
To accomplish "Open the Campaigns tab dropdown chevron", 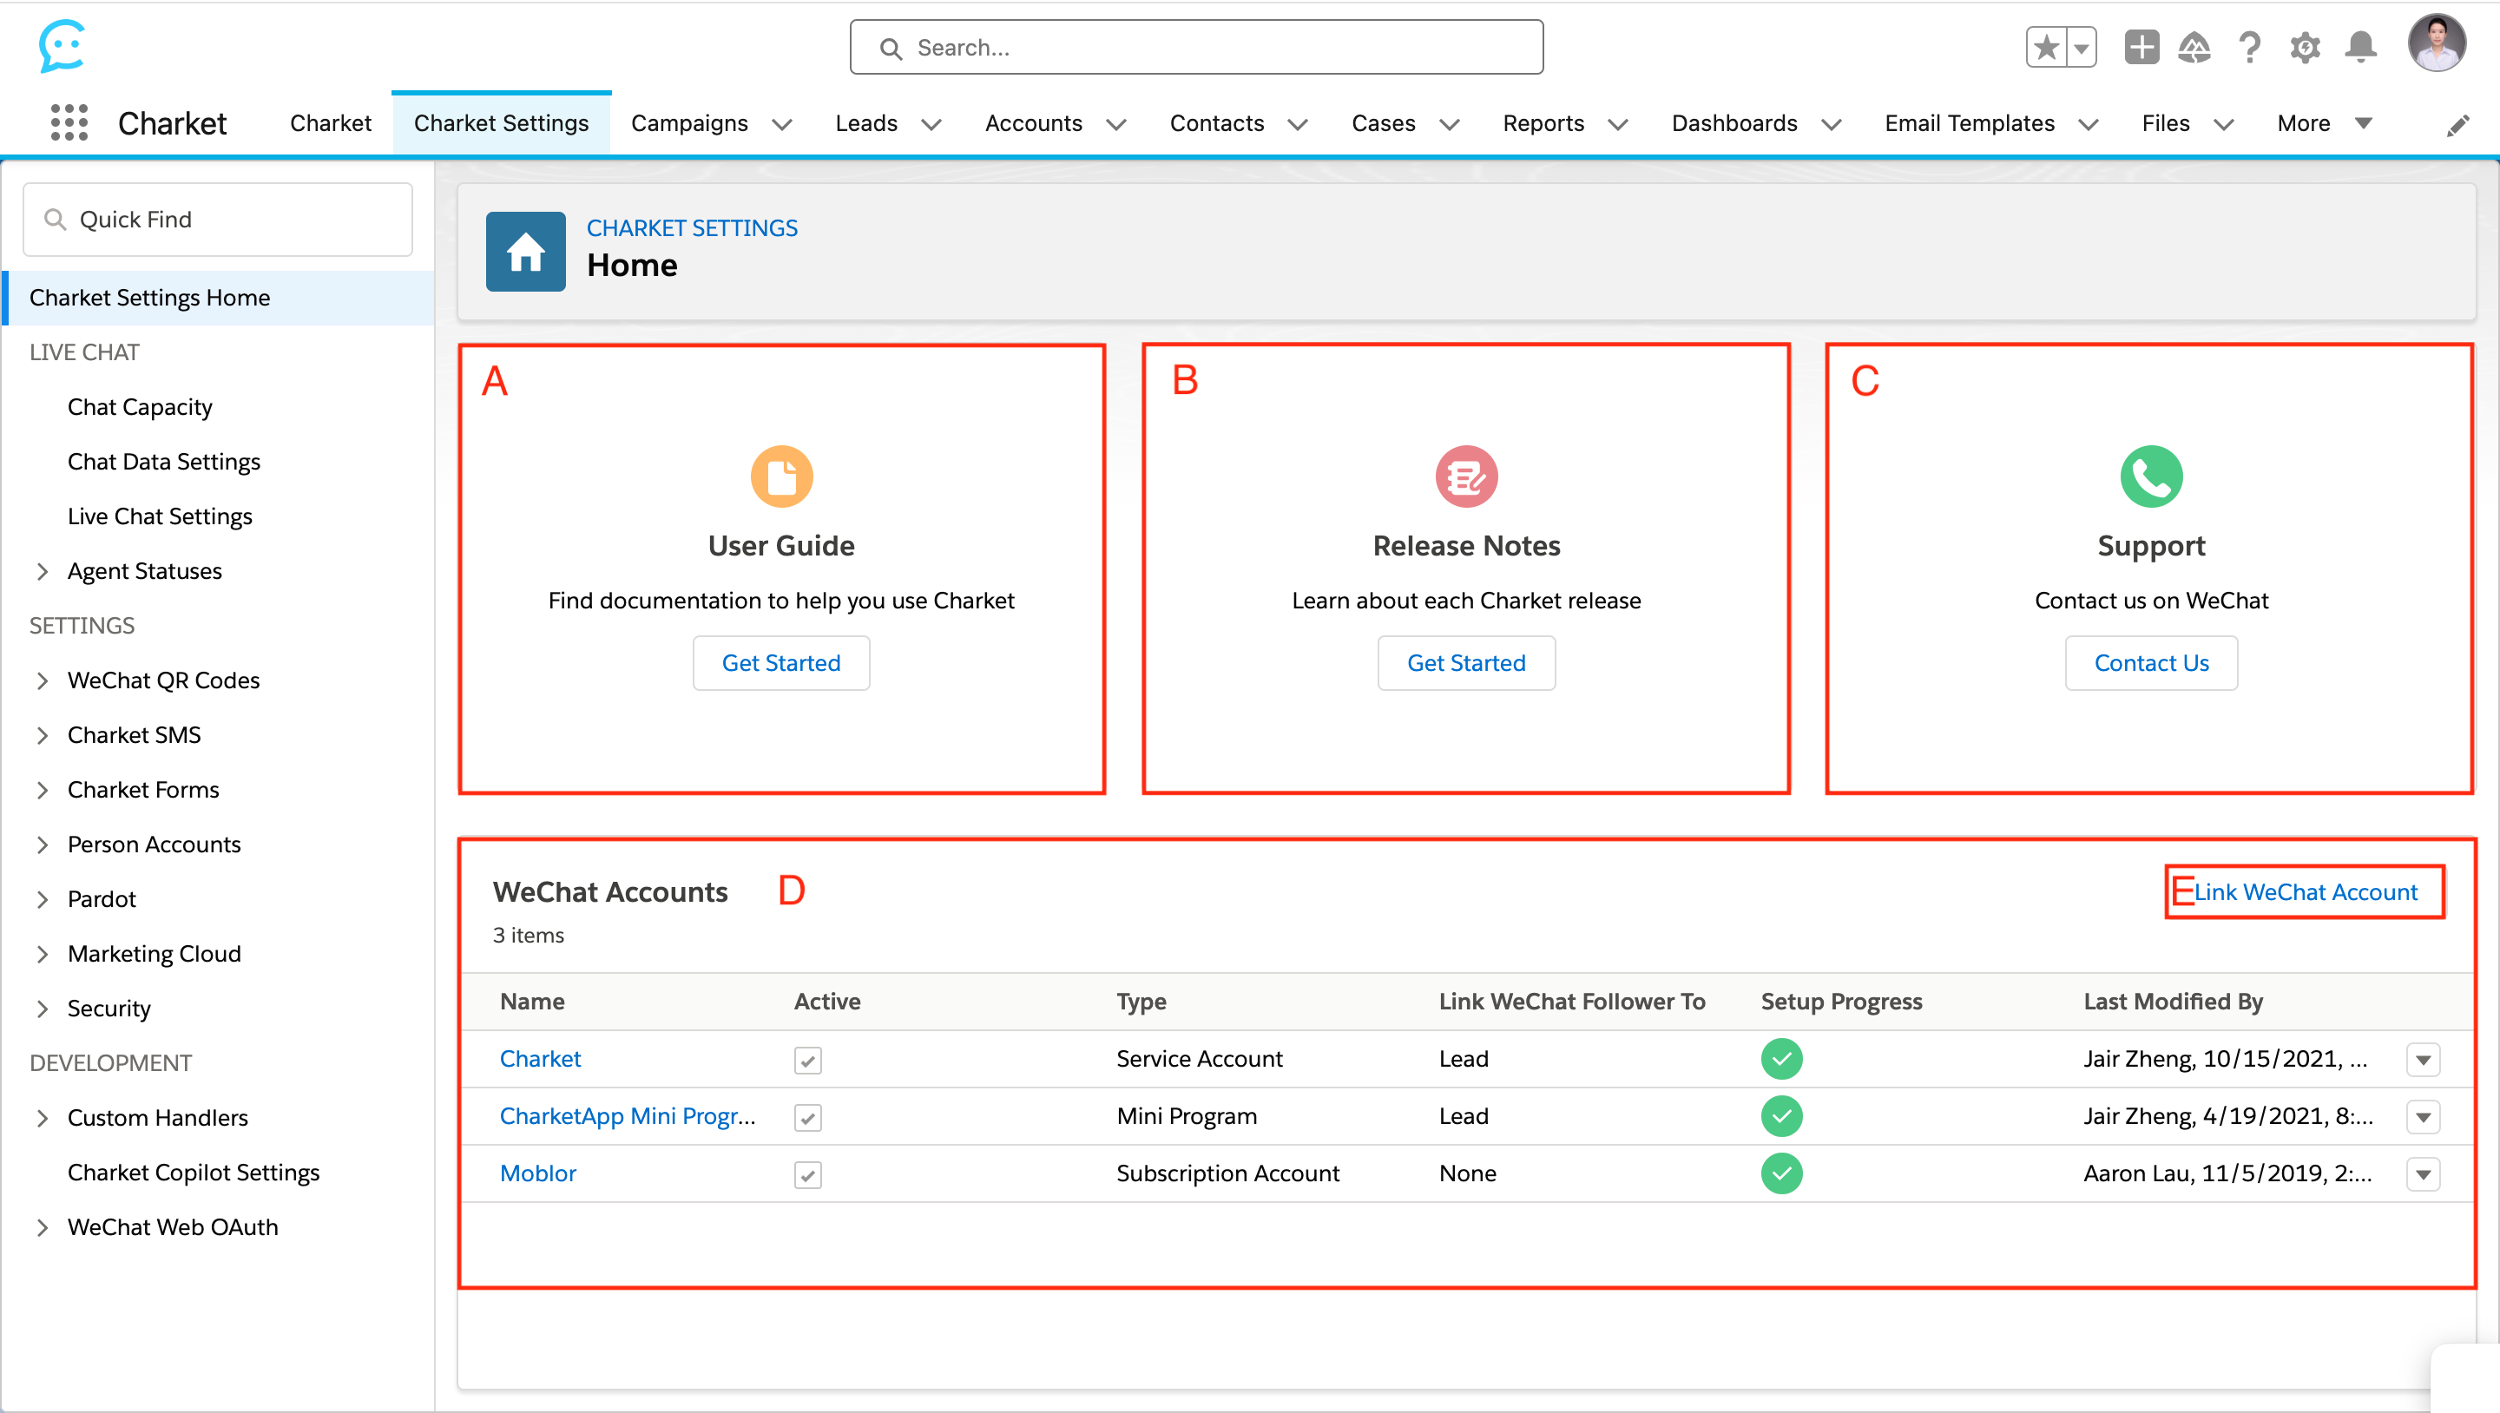I will (782, 124).
